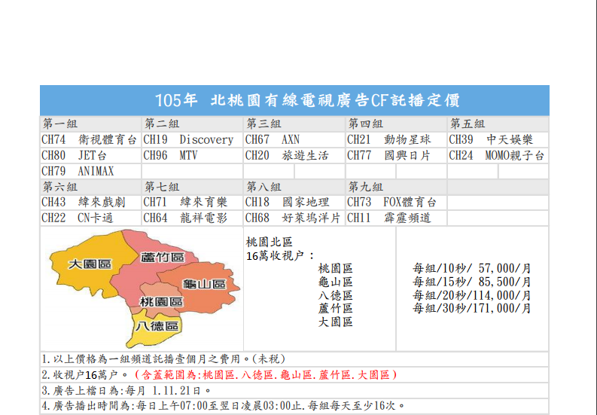Viewport: 597px width, 415px height.
Task: Click note 3 廣告上檔日為 每月 1.11.21日
Action: pyautogui.click(x=126, y=391)
